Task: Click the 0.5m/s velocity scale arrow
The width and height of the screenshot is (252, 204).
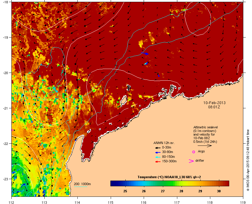Action: 205,145
